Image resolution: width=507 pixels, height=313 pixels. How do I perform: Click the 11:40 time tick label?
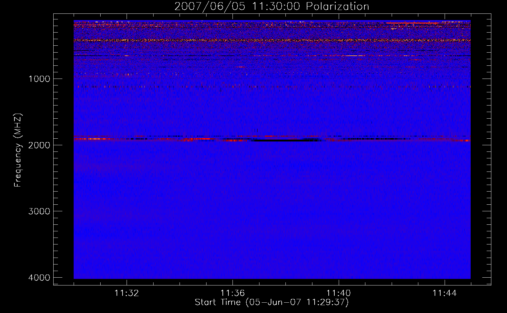[339, 293]
